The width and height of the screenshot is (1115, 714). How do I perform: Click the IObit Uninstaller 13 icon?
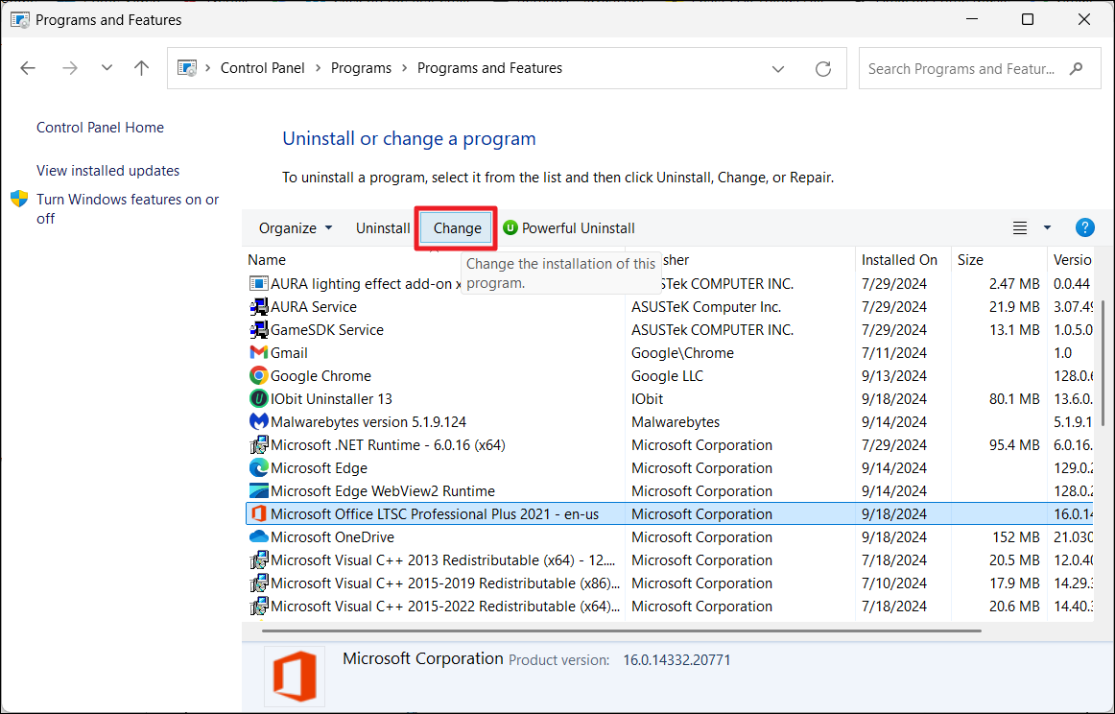(258, 399)
